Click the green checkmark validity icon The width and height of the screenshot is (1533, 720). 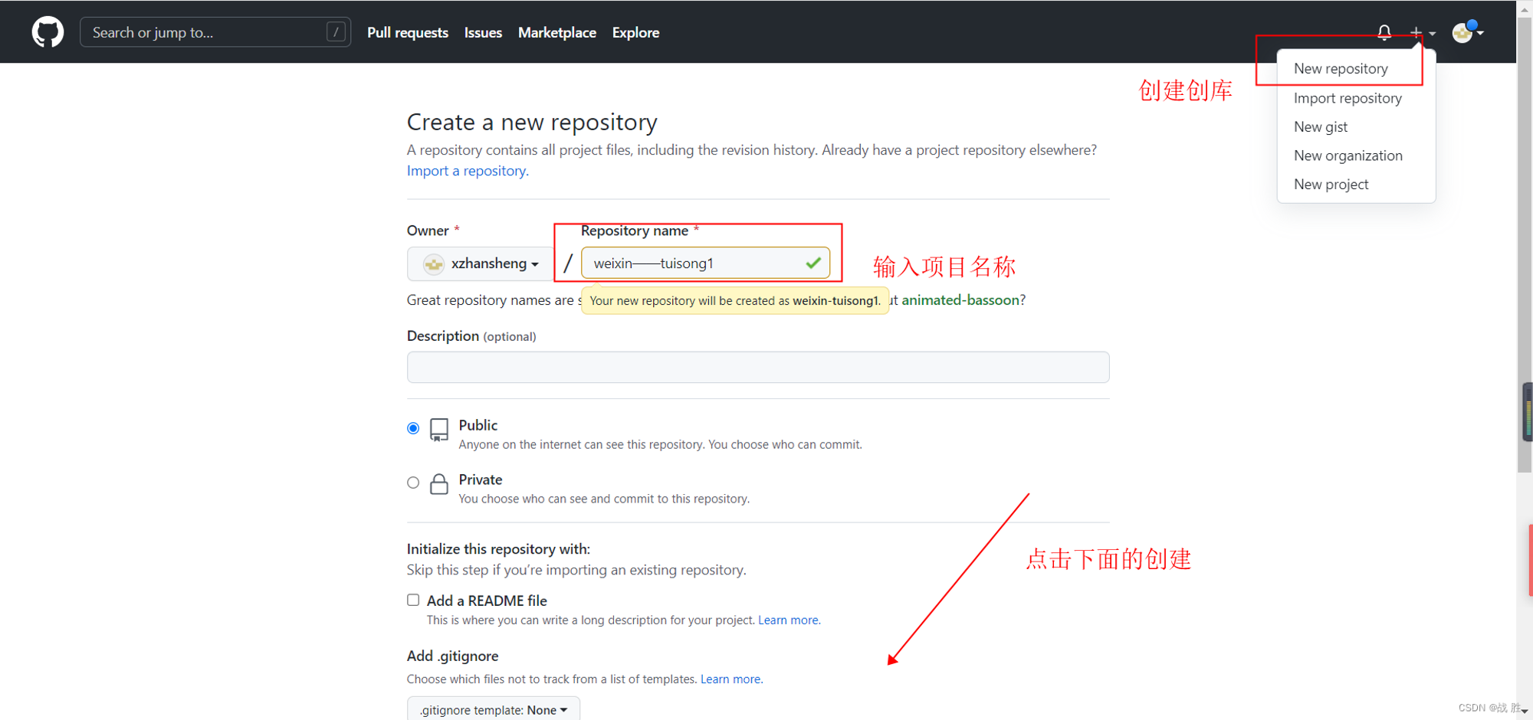813,263
